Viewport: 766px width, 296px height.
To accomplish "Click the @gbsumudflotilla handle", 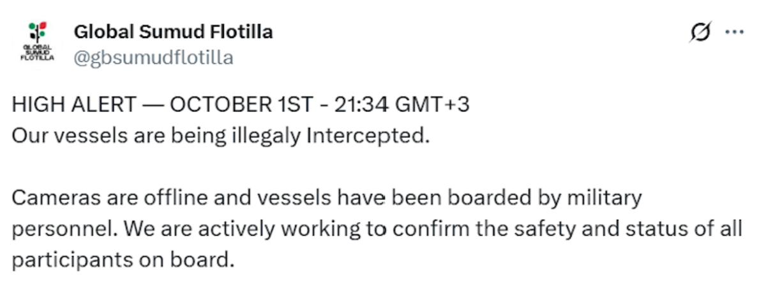I will 153,58.
